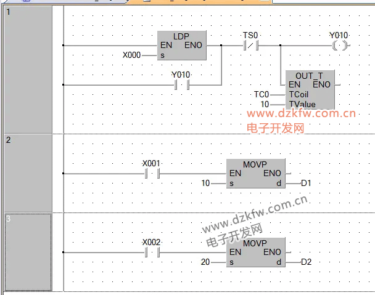Viewport: 375px width, 295px height.
Task: Select the MOVP block in network 2
Action: click(x=255, y=174)
